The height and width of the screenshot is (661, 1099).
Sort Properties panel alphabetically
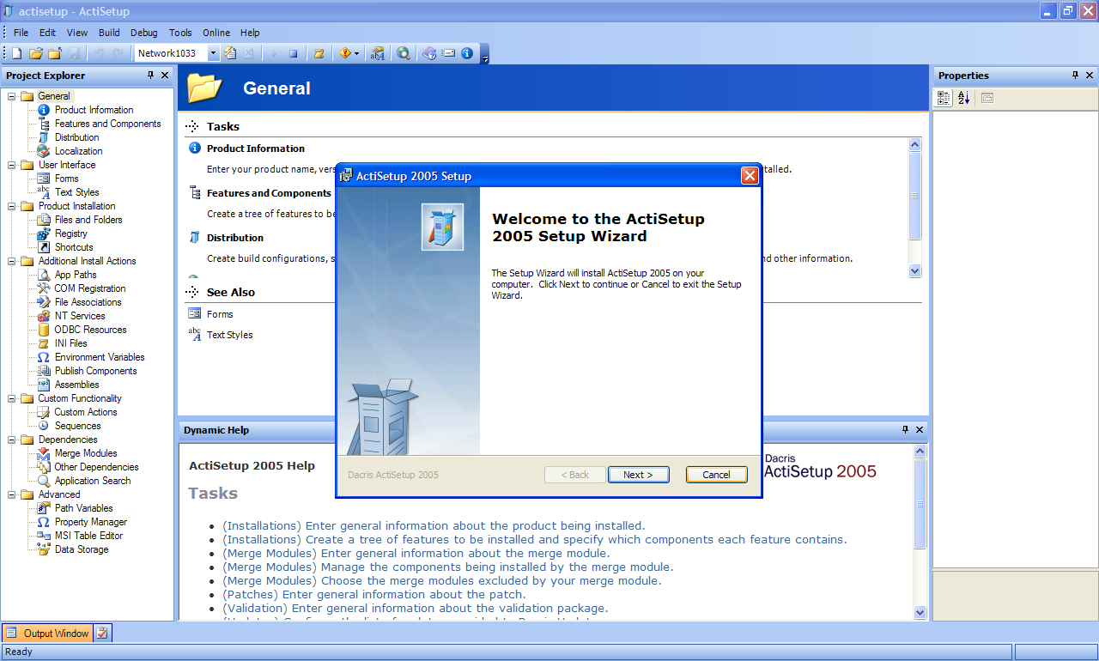pos(963,98)
